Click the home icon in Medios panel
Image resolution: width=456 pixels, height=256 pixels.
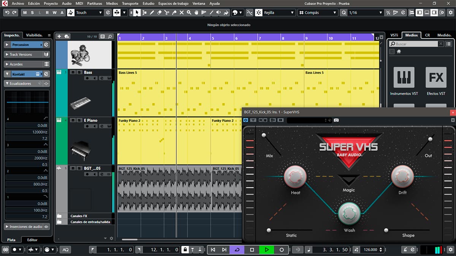tap(399, 52)
